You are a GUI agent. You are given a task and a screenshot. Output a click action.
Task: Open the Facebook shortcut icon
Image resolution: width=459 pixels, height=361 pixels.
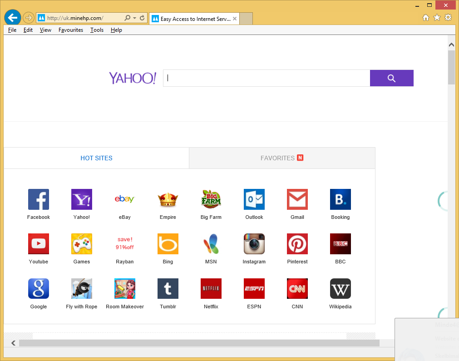tap(39, 199)
